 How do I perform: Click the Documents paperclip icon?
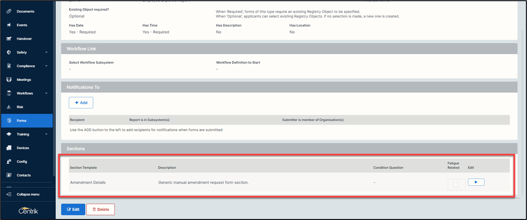tap(10, 12)
